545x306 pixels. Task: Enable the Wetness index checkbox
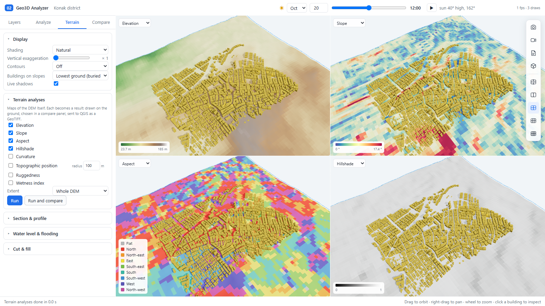point(11,183)
